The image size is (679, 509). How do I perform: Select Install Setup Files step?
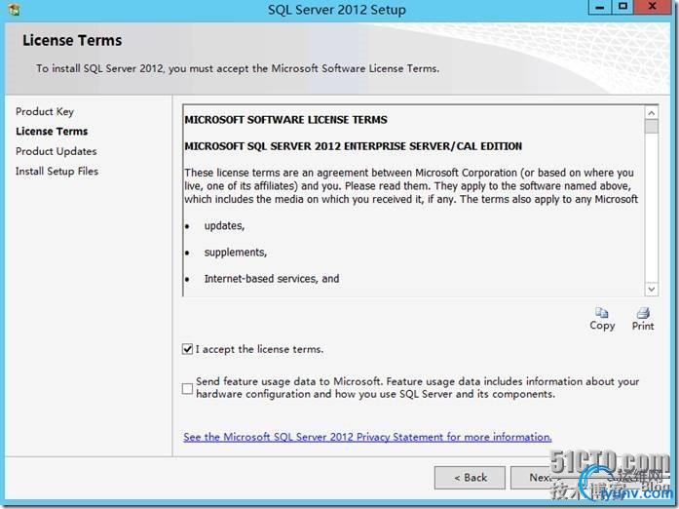(57, 172)
